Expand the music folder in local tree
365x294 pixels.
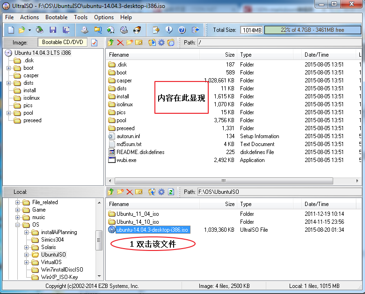click(17, 217)
